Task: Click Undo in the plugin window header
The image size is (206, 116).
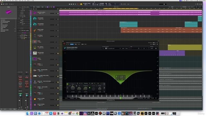Action: click(82, 44)
